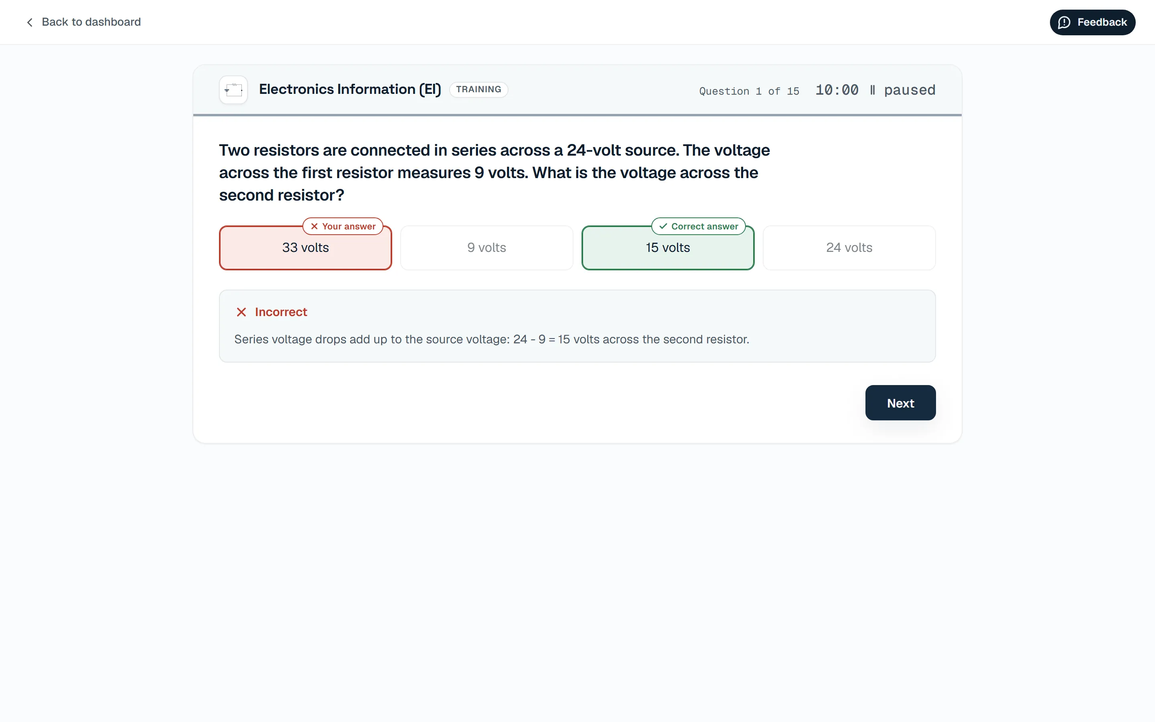Click the Correct answer tag
The image size is (1155, 722).
point(698,226)
